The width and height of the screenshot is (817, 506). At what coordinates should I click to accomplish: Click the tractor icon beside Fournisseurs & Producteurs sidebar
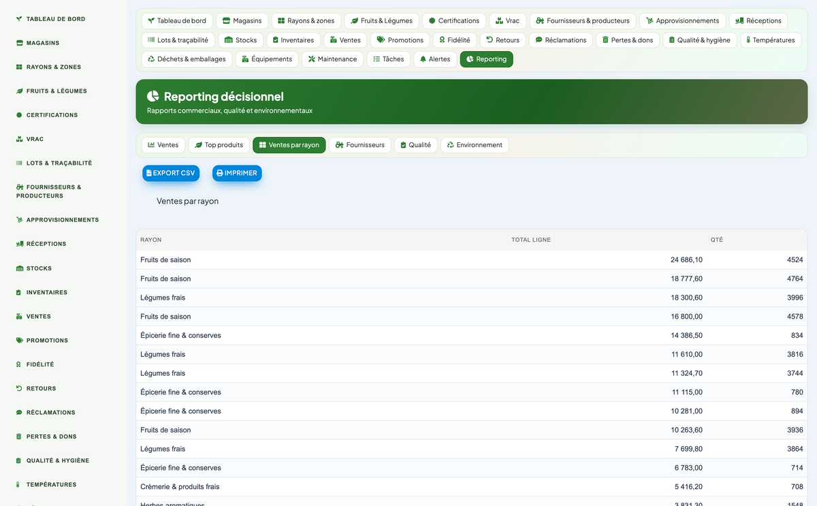[x=20, y=187]
